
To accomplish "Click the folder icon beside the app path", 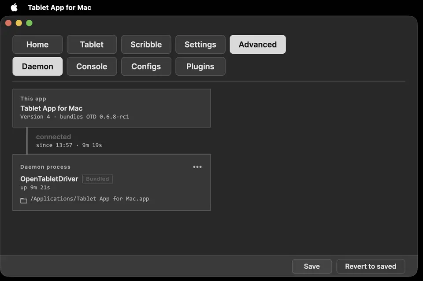I will click(x=24, y=200).
